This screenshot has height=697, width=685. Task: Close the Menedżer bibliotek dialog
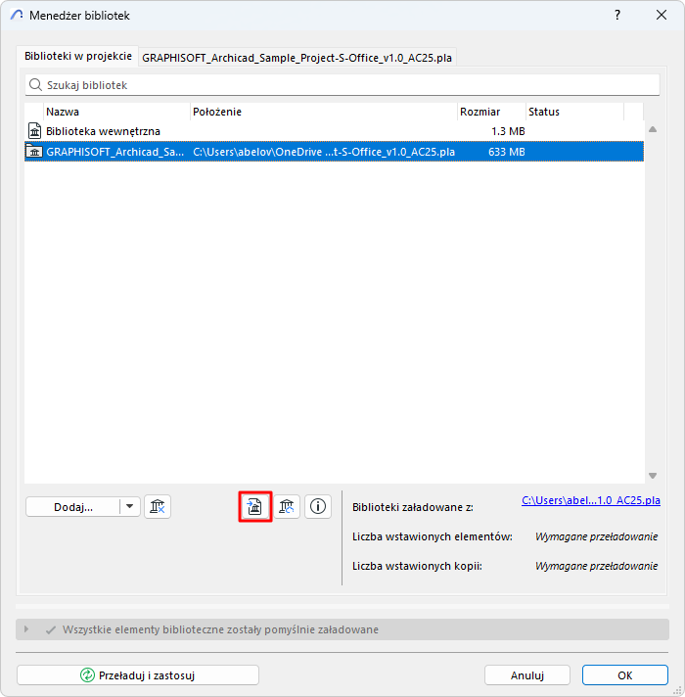pos(661,15)
